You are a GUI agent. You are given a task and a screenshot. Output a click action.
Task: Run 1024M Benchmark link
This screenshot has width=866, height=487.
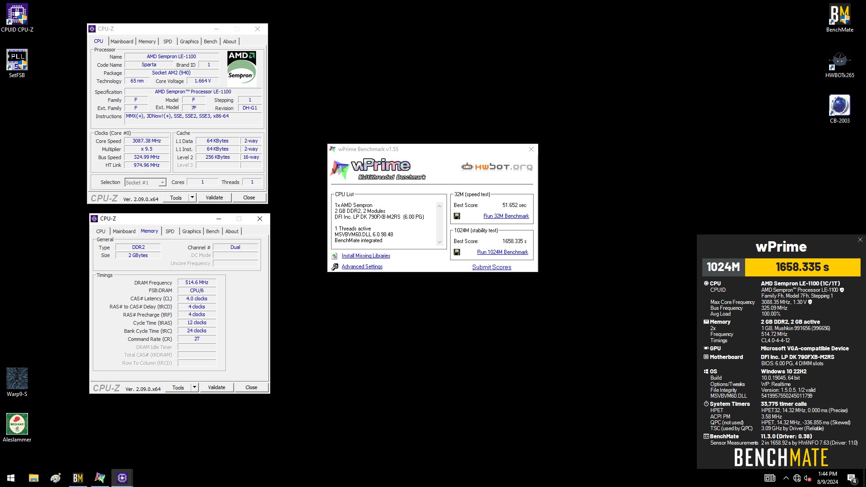(x=502, y=252)
